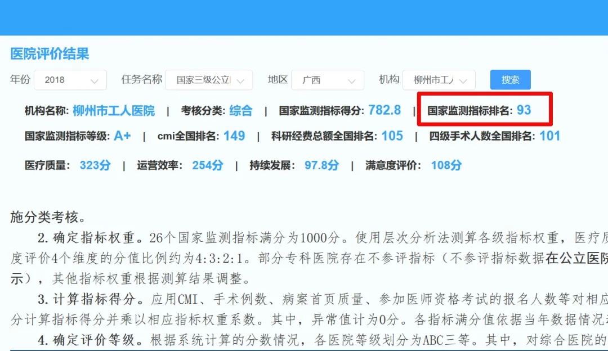Expand the 地区 dropdown showing 广西
The width and height of the screenshot is (608, 351).
327,80
